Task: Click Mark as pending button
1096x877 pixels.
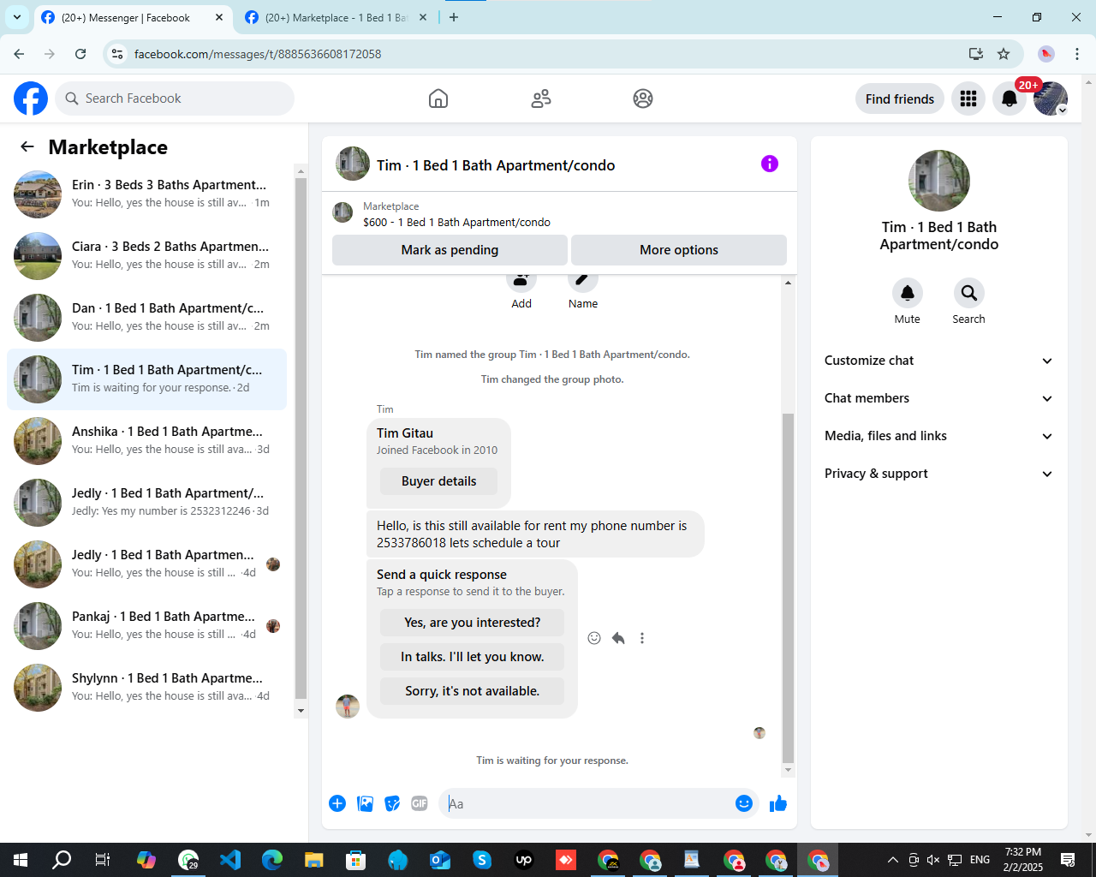Action: tap(450, 250)
